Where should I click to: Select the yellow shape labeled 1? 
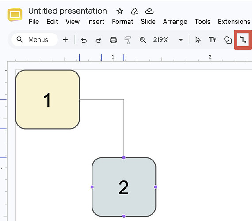pyautogui.click(x=48, y=99)
